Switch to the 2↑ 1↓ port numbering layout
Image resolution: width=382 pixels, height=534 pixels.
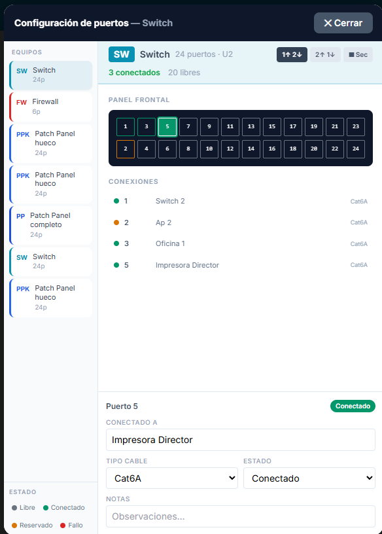(325, 54)
